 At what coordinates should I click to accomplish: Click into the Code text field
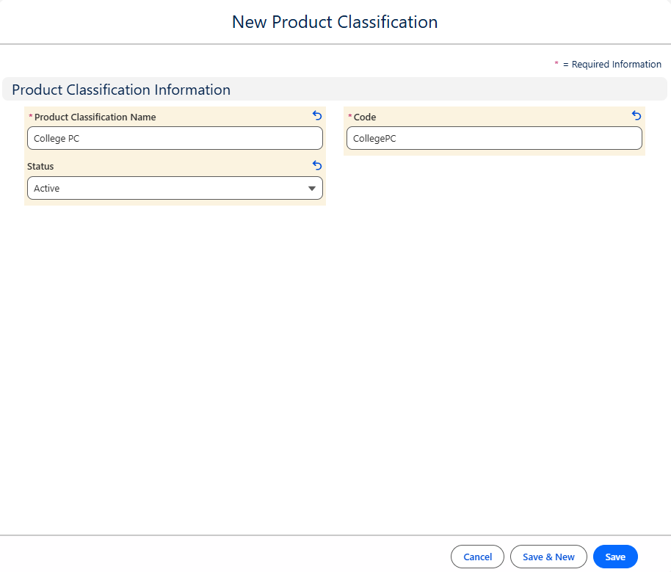[494, 139]
